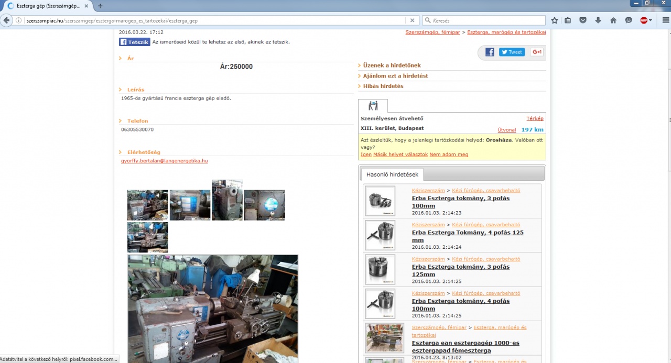Click the Facebook share icon
671x363 pixels.
pyautogui.click(x=490, y=52)
